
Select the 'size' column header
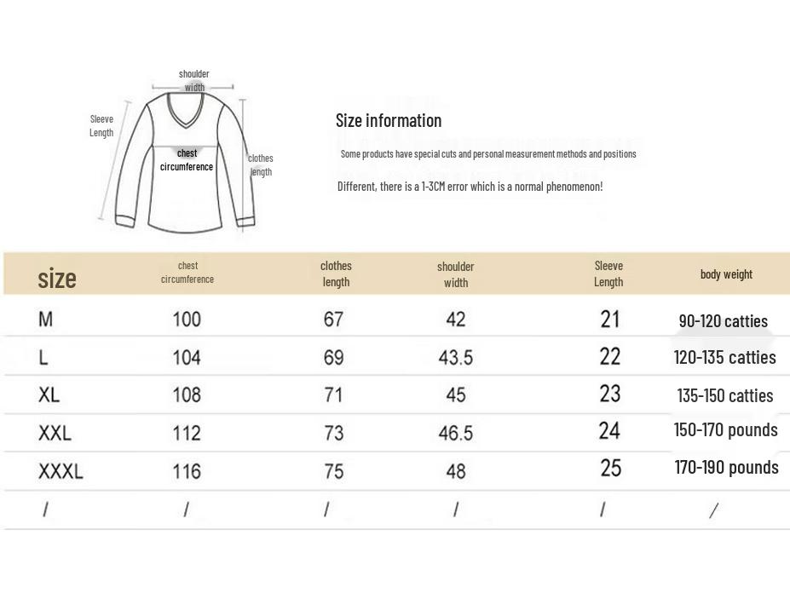(57, 278)
